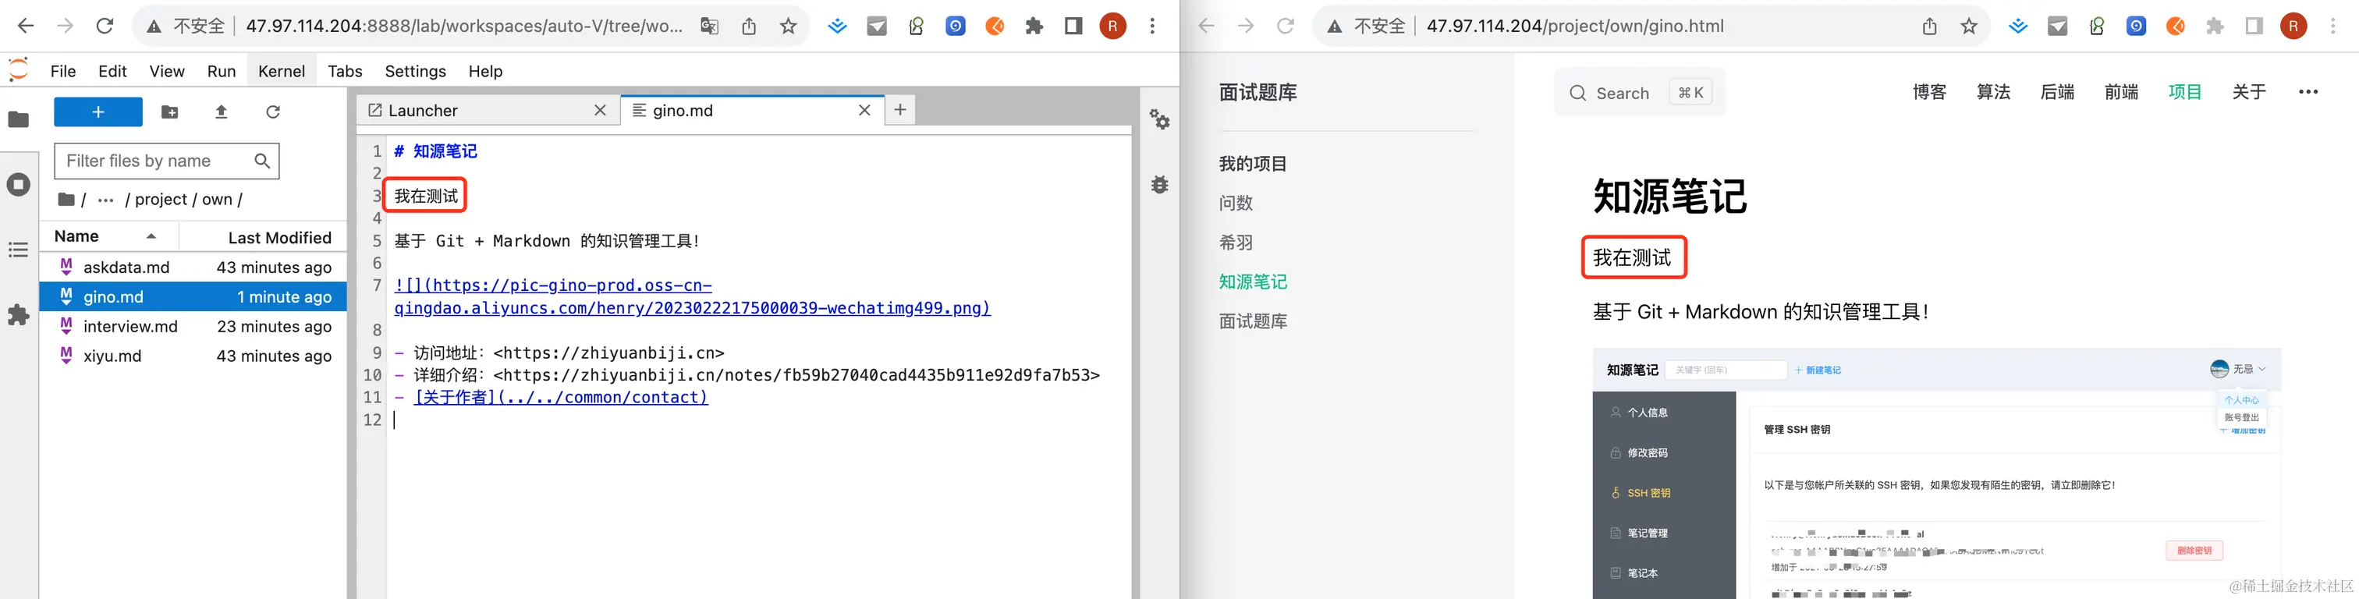The image size is (2359, 599).
Task: Open the Edit menu in JupyterLab
Action: [x=112, y=72]
